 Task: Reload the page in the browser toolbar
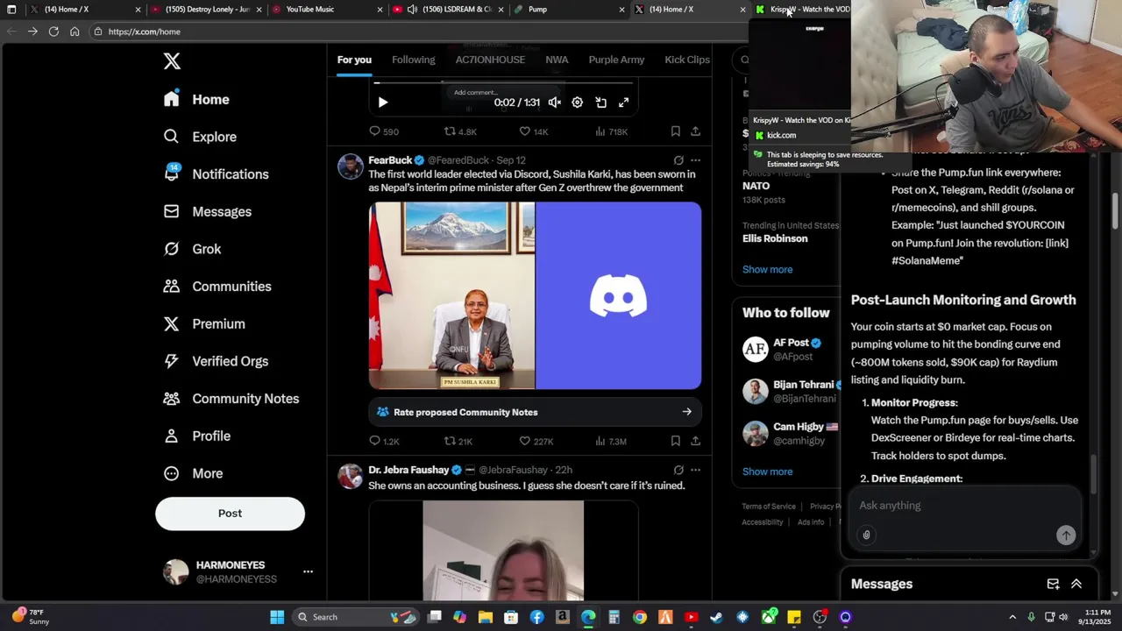(x=53, y=32)
